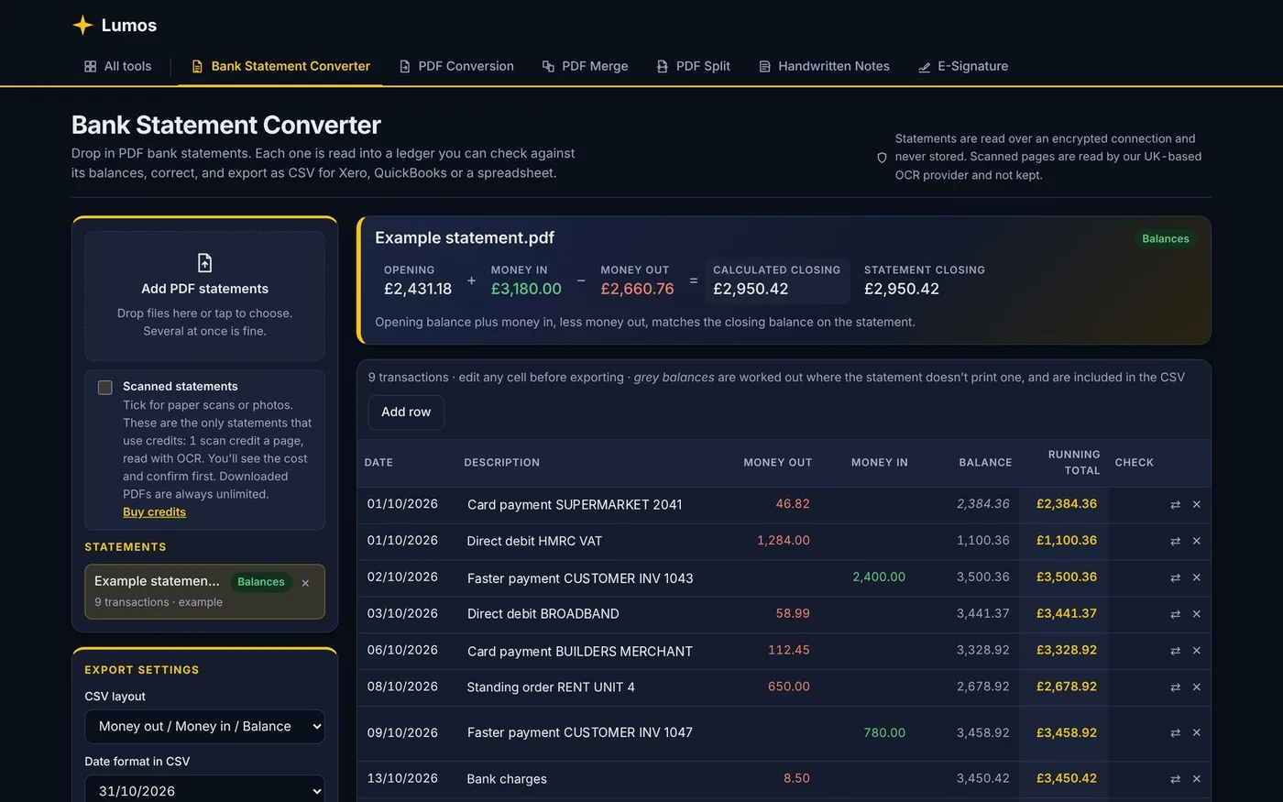Click the statement closing value £2,950.42
This screenshot has height=802, width=1283.
[902, 289]
